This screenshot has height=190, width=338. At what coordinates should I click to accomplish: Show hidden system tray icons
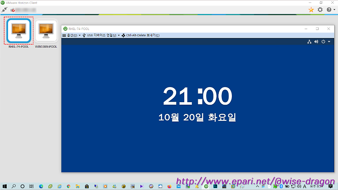coord(257,186)
